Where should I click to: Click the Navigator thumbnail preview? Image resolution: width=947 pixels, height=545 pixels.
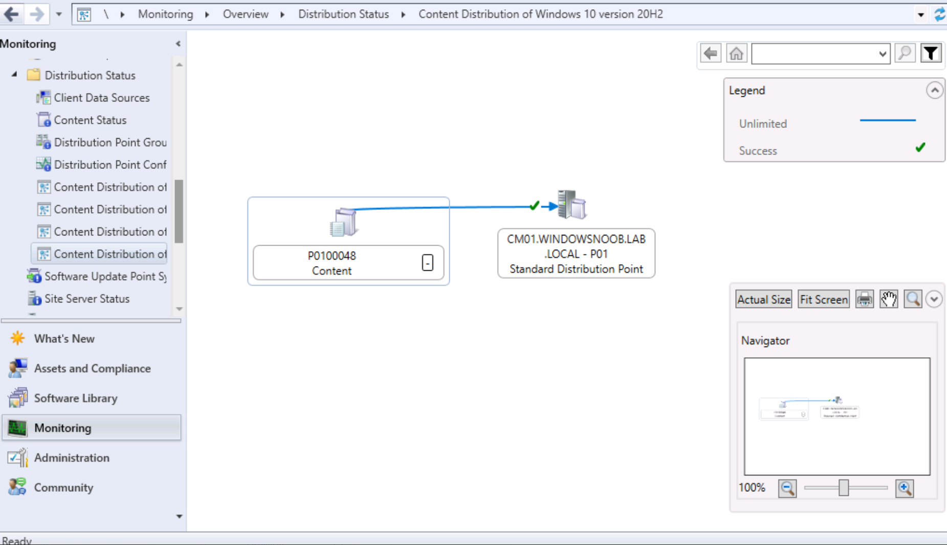click(x=837, y=417)
